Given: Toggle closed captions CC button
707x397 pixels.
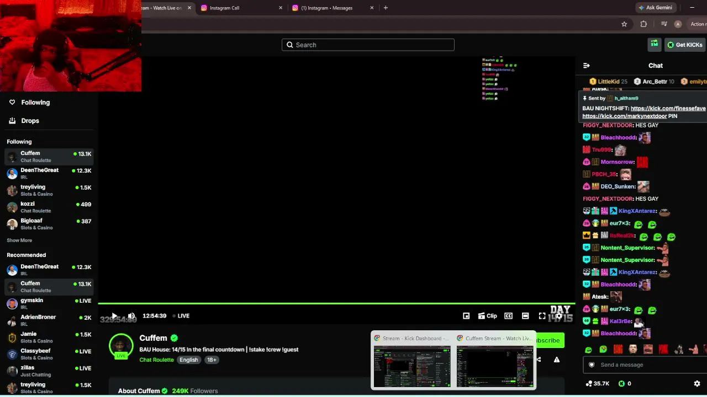Looking at the screenshot, I should [509, 316].
